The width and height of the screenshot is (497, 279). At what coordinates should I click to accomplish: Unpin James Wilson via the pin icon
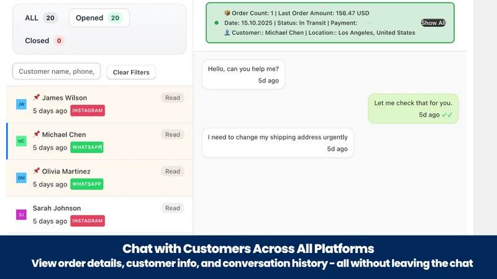click(x=37, y=97)
